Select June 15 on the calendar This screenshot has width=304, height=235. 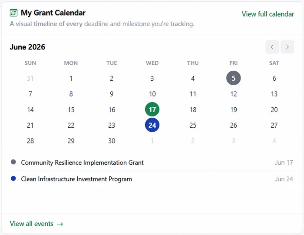coord(71,109)
